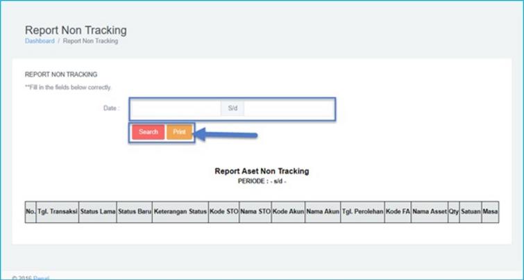Select the Tgl. Transaksi column header
Screen dimensions: 524x280
tap(58, 211)
